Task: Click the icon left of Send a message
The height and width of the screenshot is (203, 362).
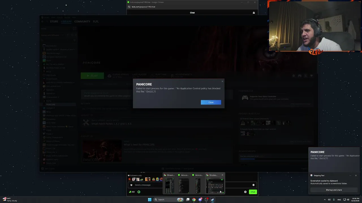Action: pos(131,185)
